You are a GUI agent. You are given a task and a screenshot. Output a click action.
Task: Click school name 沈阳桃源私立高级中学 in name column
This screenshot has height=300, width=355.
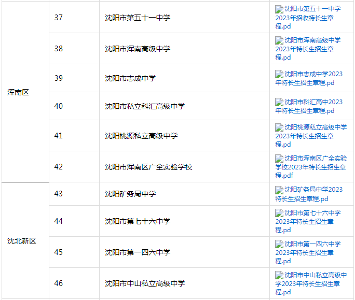pos(141,136)
